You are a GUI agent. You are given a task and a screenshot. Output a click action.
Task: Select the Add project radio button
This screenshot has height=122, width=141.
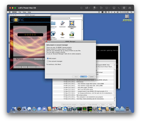click(48, 59)
